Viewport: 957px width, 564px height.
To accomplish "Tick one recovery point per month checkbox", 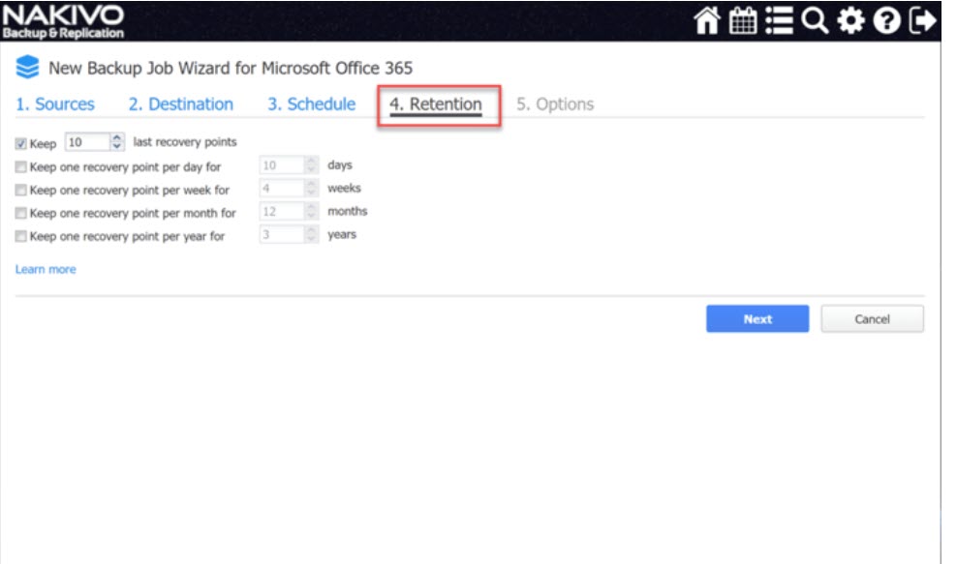I will [20, 213].
